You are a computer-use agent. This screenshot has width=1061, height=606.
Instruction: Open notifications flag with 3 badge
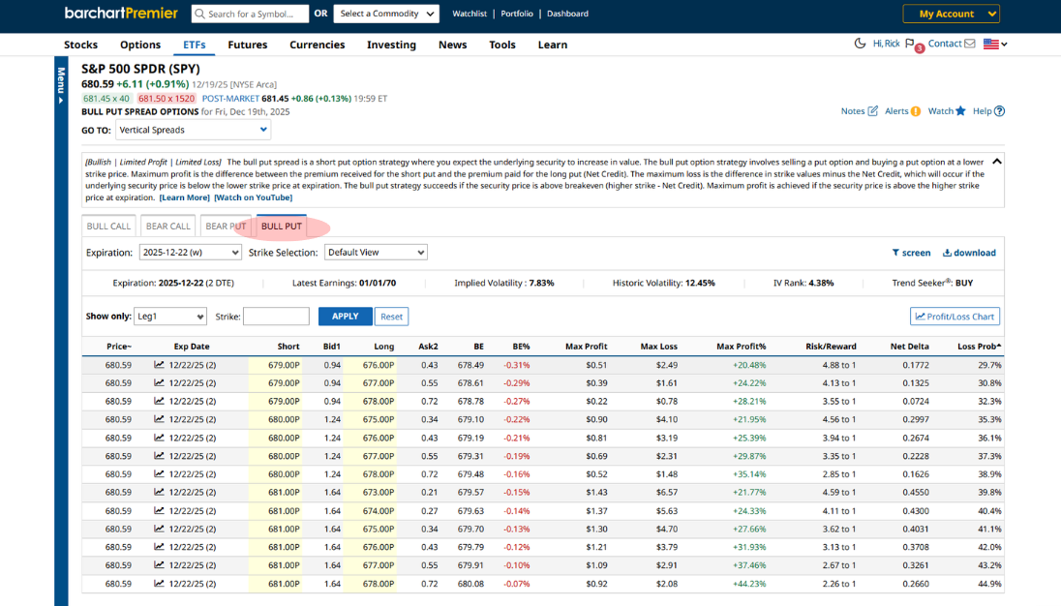(x=910, y=45)
